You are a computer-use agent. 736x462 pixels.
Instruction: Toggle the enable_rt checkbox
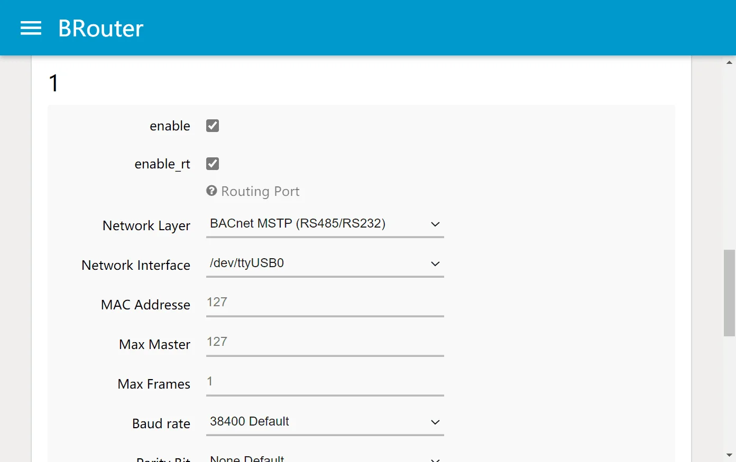(213, 164)
